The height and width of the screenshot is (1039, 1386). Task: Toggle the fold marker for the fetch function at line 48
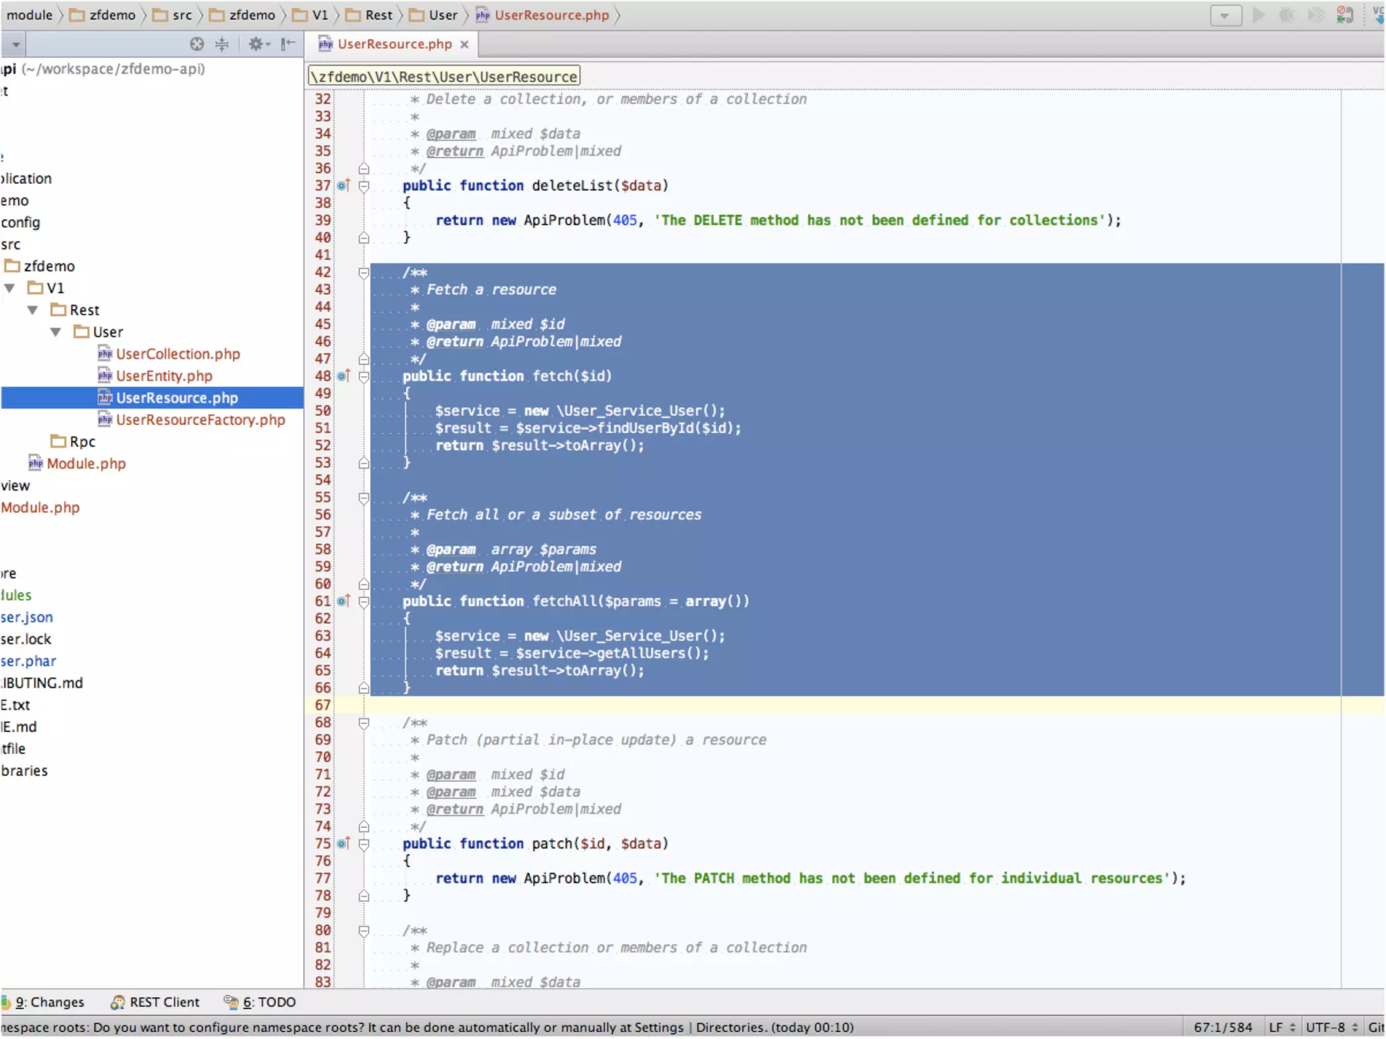(364, 376)
